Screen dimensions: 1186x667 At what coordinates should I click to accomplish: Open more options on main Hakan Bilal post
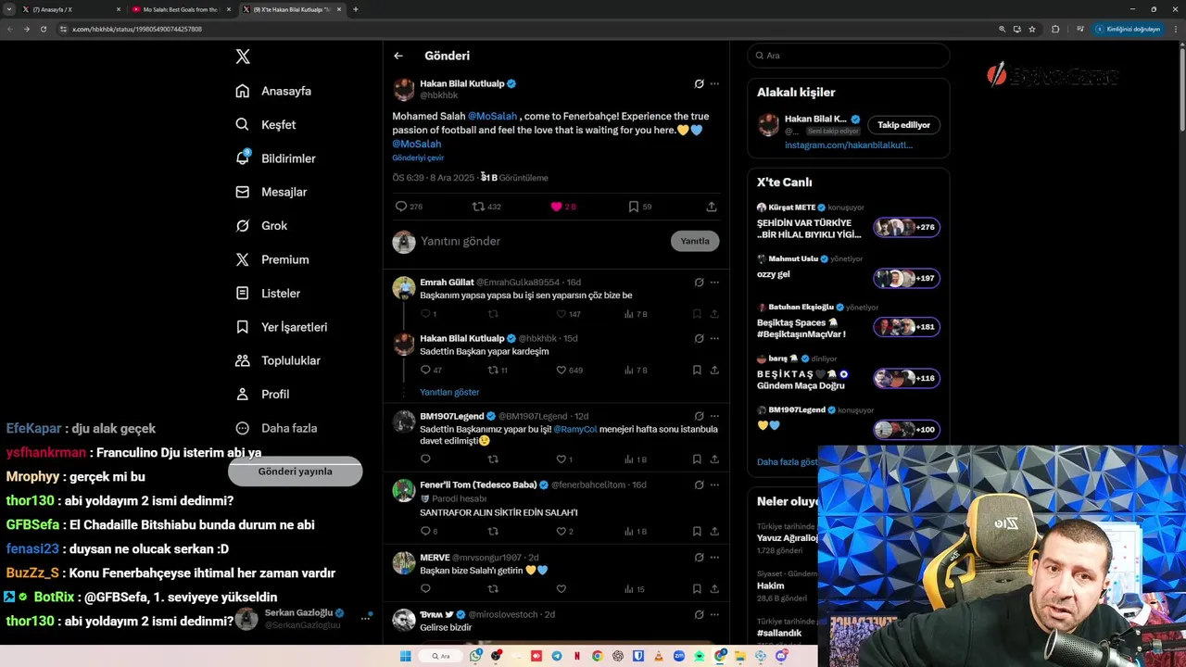(x=714, y=83)
